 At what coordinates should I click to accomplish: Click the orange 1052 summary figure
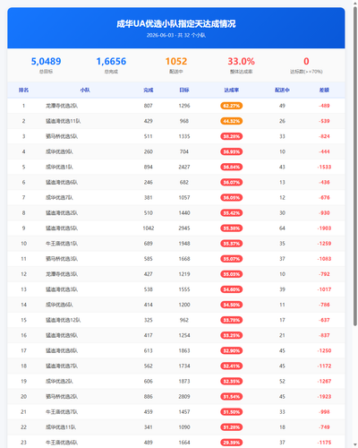tap(176, 61)
